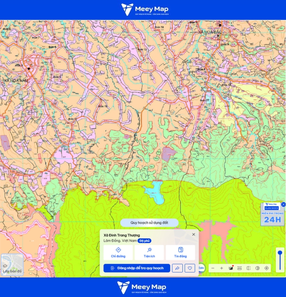286x297 pixels.
Task: Click Đăng nhập để tra quy hoạch
Action: click(136, 268)
